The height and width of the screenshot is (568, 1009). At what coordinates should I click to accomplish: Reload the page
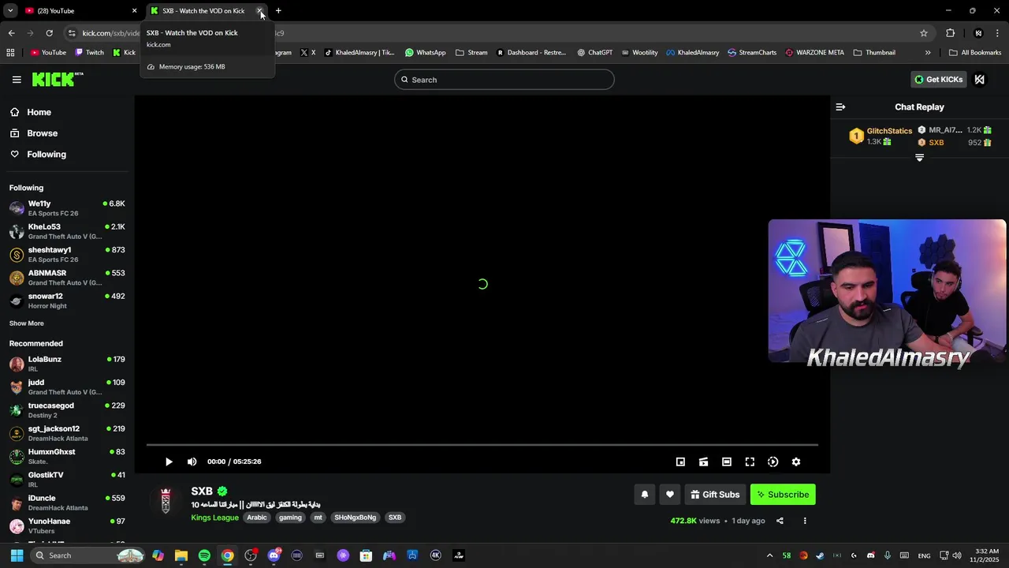click(49, 33)
